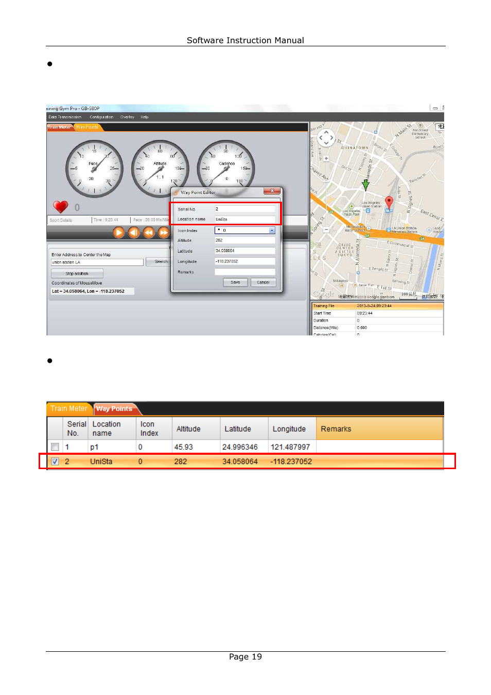The width and height of the screenshot is (491, 695).
Task: Click the Serial No. input field
Action: [x=245, y=209]
